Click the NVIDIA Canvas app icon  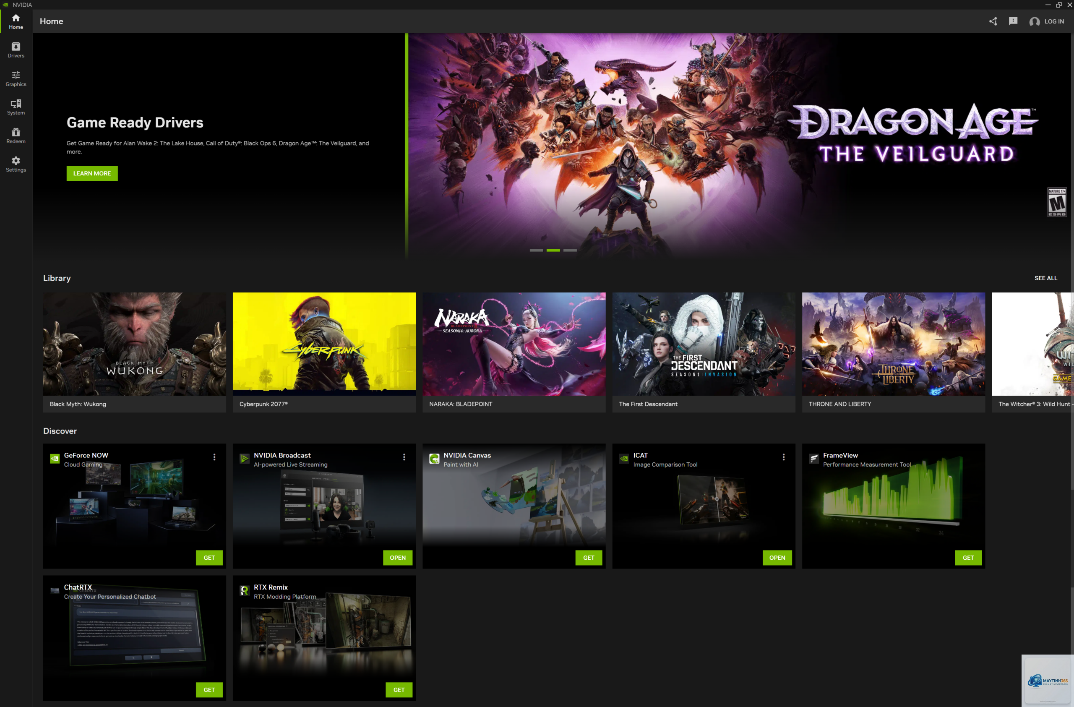tap(434, 459)
